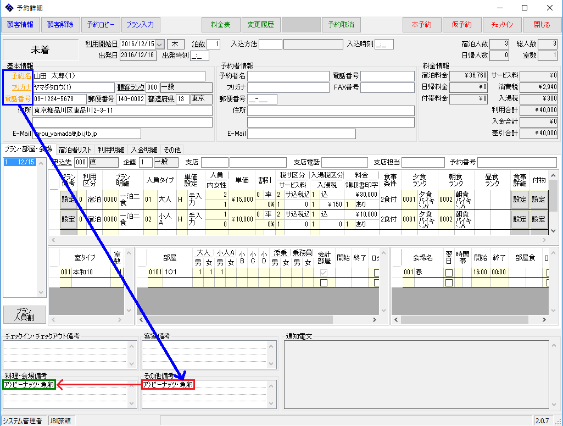View 変更履歴 change history
Viewport: 563px width, 426px height.
point(261,25)
